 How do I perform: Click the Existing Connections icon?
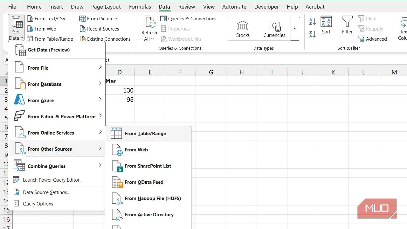point(83,39)
